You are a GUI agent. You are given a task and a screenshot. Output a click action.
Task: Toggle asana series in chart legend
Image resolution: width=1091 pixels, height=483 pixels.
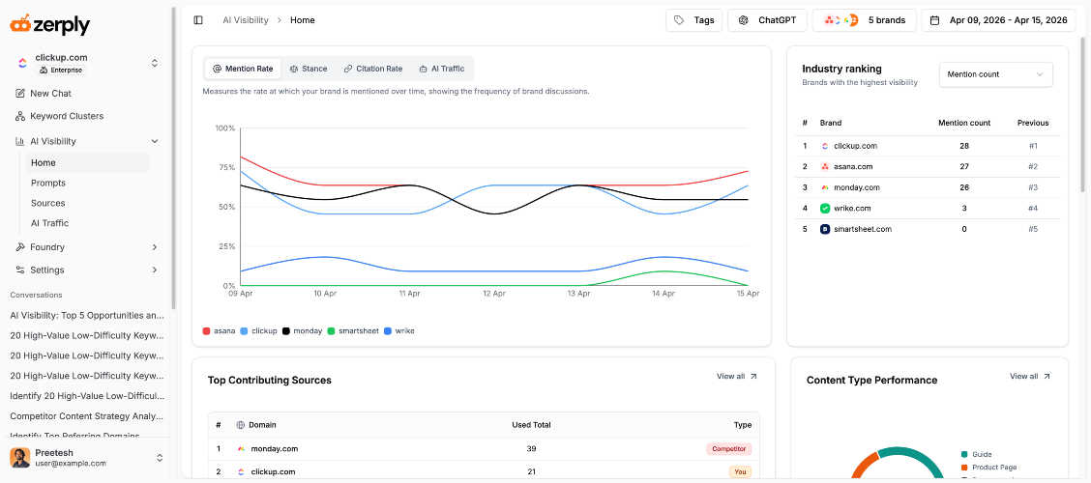coord(218,331)
